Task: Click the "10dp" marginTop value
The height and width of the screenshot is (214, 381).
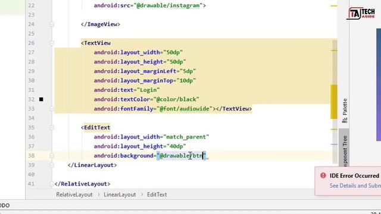Action: [186, 81]
